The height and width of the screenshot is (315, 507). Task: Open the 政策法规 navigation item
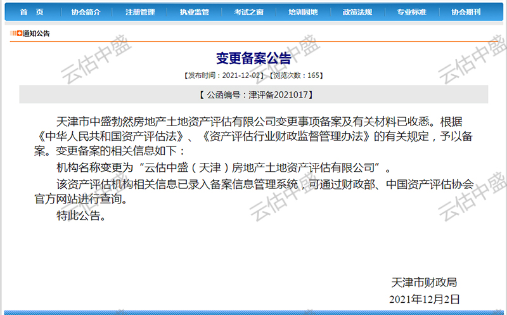click(x=357, y=12)
